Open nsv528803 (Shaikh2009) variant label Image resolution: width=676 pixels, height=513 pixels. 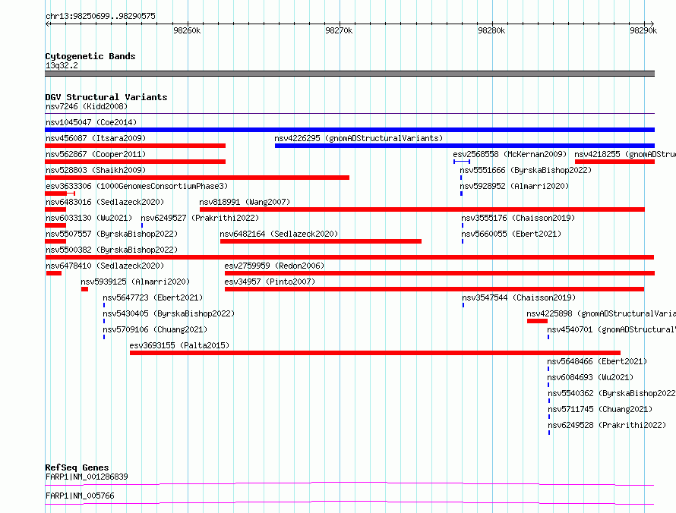pyautogui.click(x=96, y=170)
